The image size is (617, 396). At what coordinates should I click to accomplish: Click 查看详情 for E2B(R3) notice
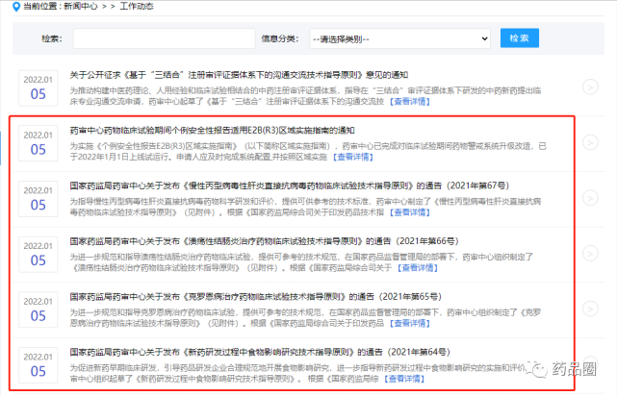pos(353,157)
